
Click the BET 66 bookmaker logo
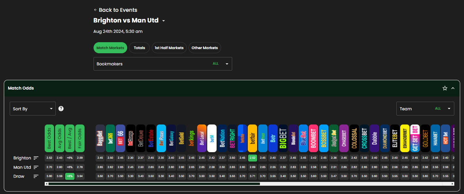[x=121, y=138]
